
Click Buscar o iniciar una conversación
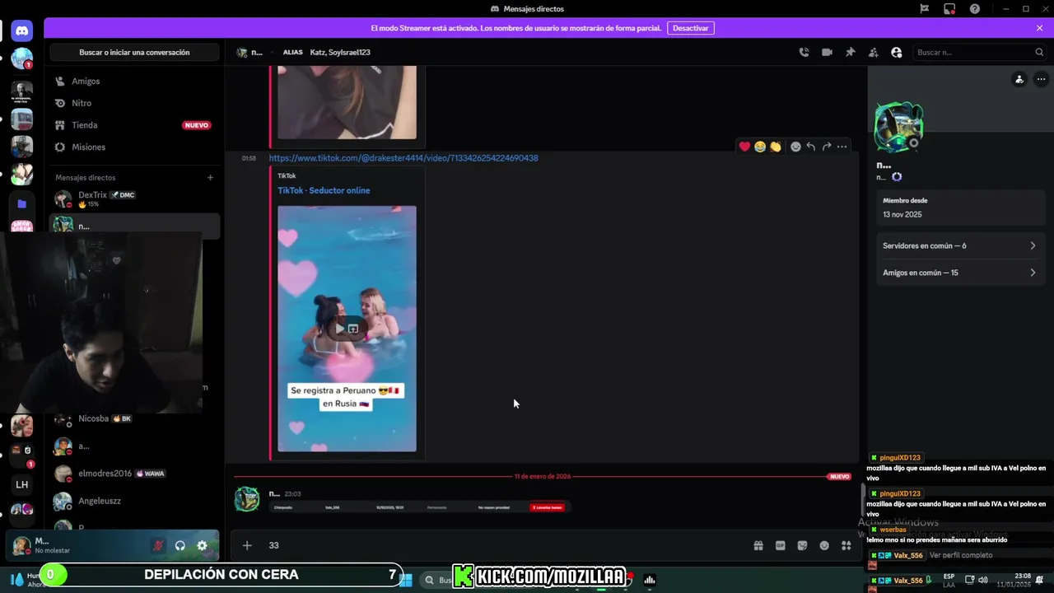pyautogui.click(x=134, y=52)
